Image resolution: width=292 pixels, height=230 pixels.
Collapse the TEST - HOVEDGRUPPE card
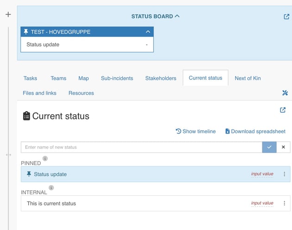click(x=148, y=32)
